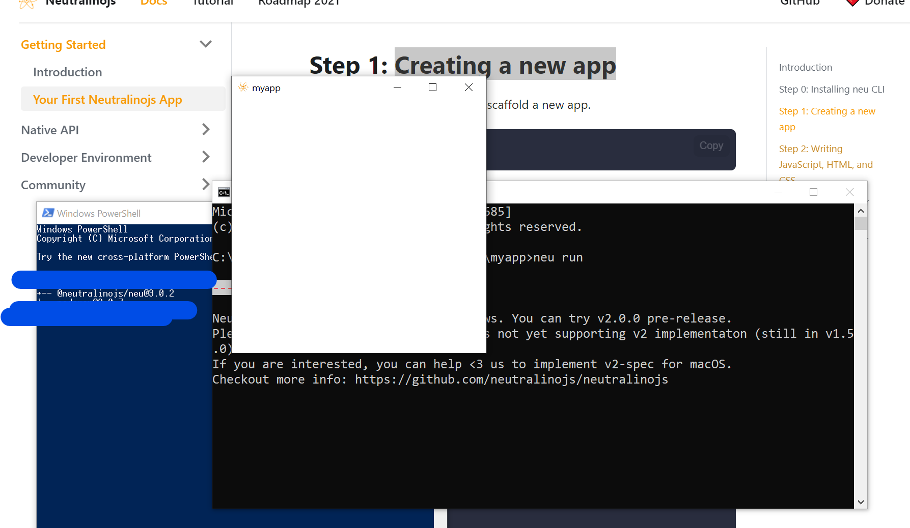Close the myapp window
The height and width of the screenshot is (528, 910).
pos(469,87)
